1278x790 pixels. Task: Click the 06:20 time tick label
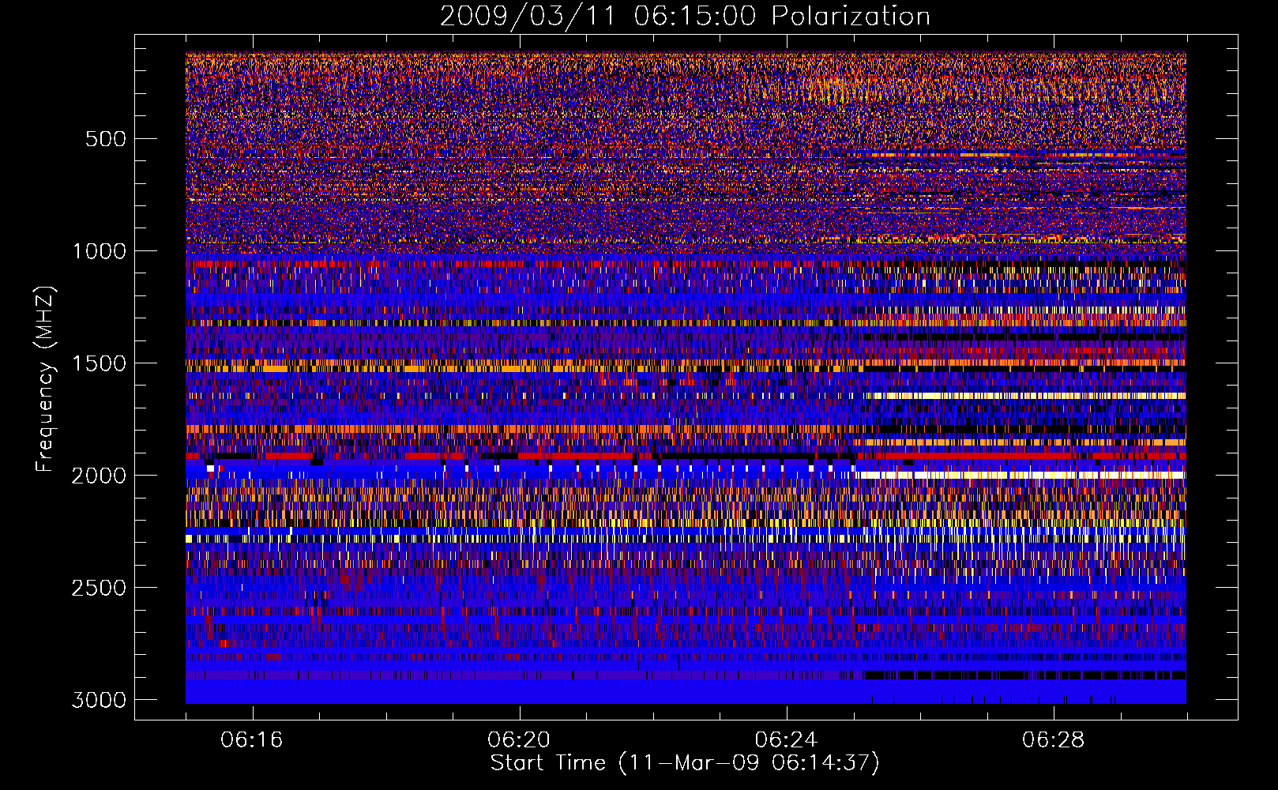(519, 740)
